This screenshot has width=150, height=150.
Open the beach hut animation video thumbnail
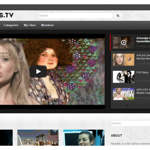tap(38, 138)
